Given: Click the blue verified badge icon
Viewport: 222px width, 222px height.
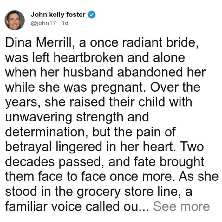Looking at the screenshot, I should tap(92, 15).
